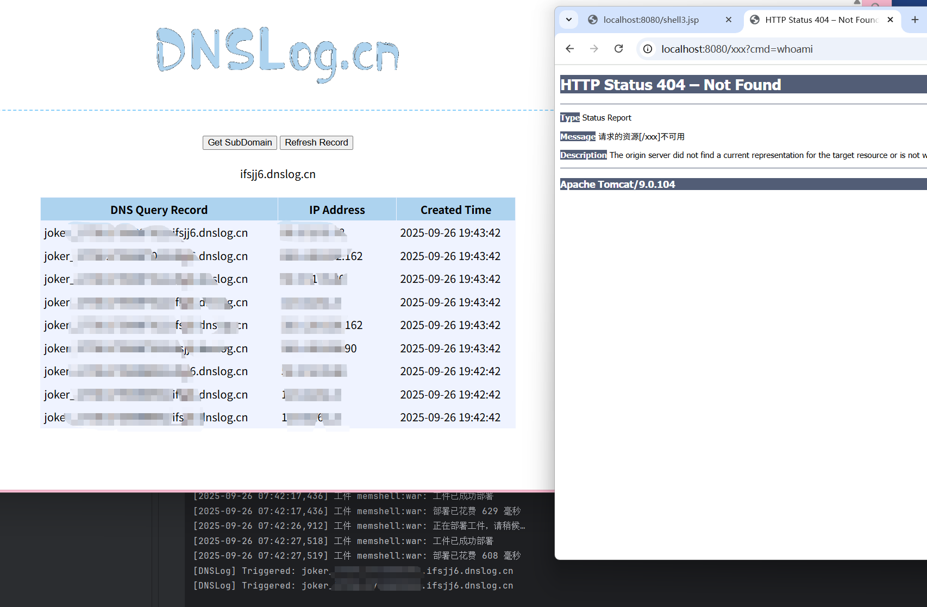Click the Created Time column header
Viewport: 927px width, 607px height.
455,210
